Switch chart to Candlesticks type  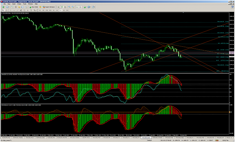click(x=62, y=7)
